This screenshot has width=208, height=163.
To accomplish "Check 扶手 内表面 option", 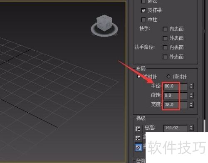I will pos(165,29).
